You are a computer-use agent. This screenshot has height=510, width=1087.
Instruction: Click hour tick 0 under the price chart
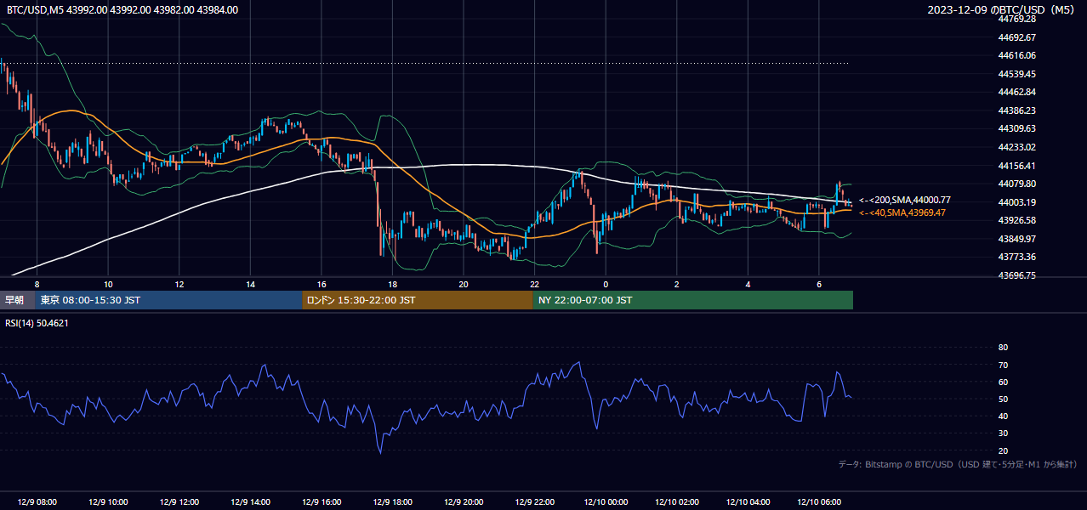(606, 284)
